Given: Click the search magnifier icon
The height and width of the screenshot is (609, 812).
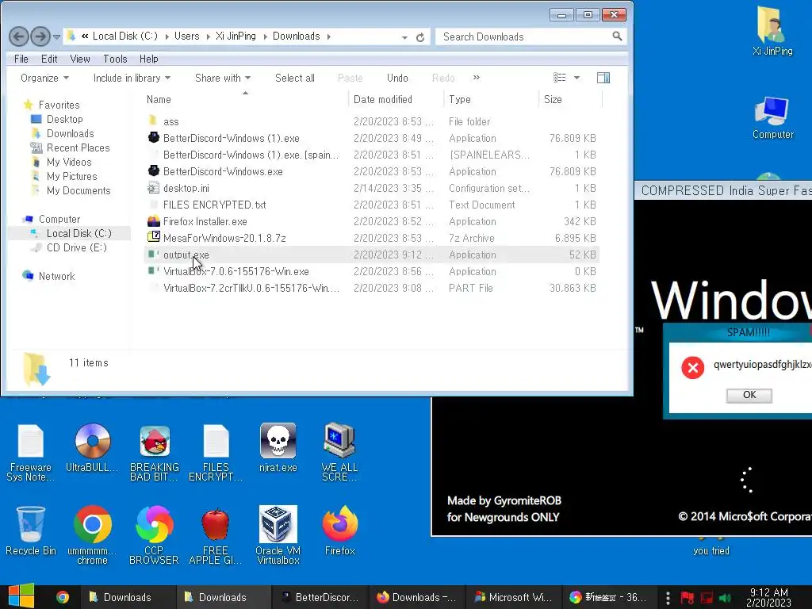Looking at the screenshot, I should pyautogui.click(x=617, y=36).
